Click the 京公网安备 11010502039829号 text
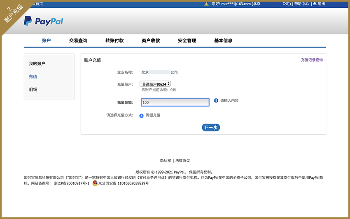Viewport: 350px width, 219px height. pyautogui.click(x=124, y=183)
